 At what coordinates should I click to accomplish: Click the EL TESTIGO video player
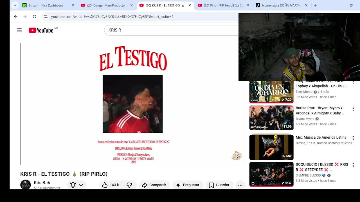pyautogui.click(x=132, y=104)
